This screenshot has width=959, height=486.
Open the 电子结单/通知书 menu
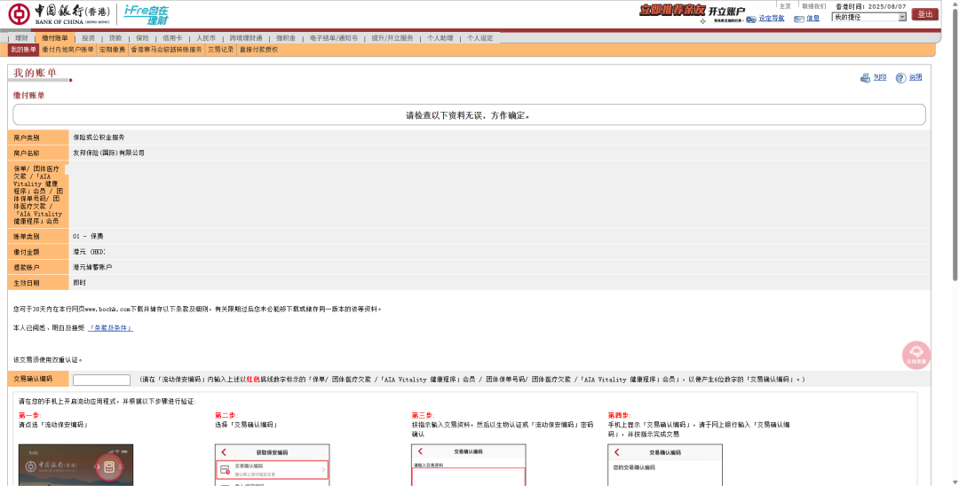[333, 38]
